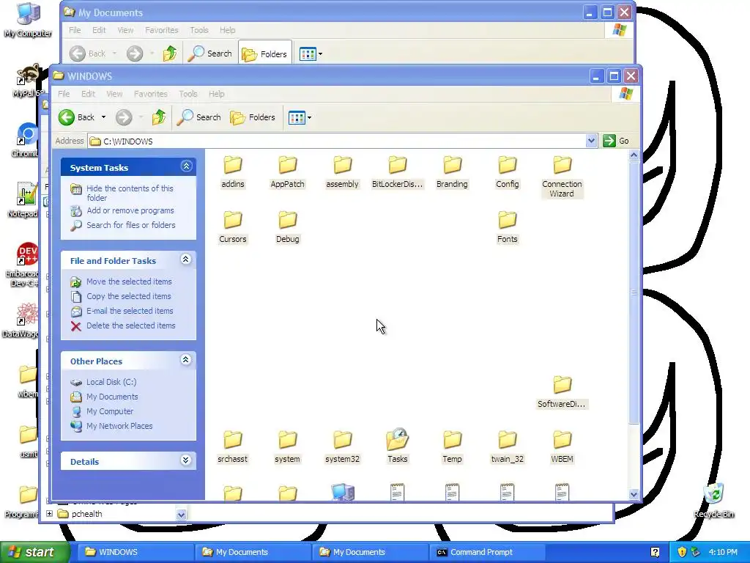Toggle Folders pane in WINDOWS window

pos(253,117)
